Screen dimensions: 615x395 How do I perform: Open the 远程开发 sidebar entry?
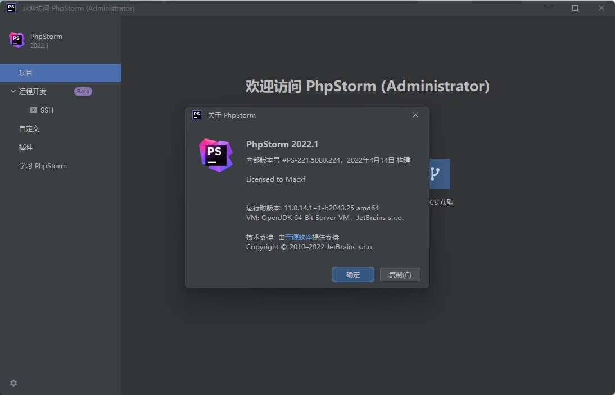(33, 92)
